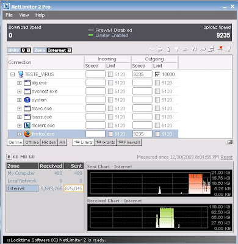Click the Firewall Disabled indicator

[x=91, y=30]
